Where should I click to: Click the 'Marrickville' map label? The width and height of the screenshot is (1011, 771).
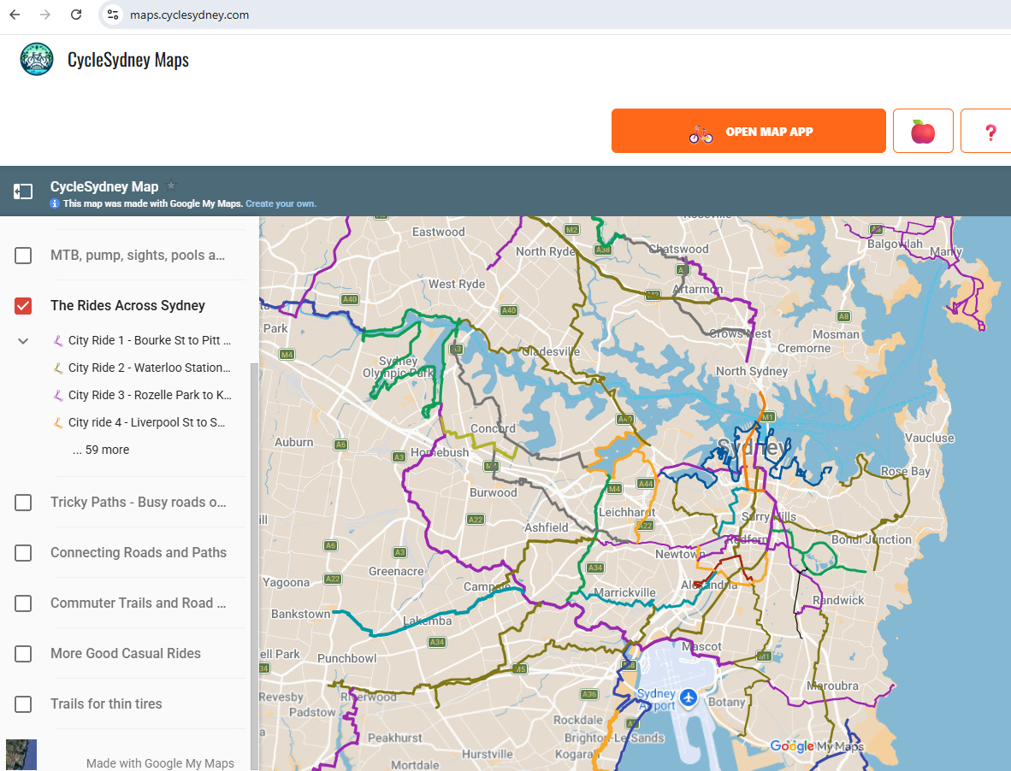coord(624,592)
